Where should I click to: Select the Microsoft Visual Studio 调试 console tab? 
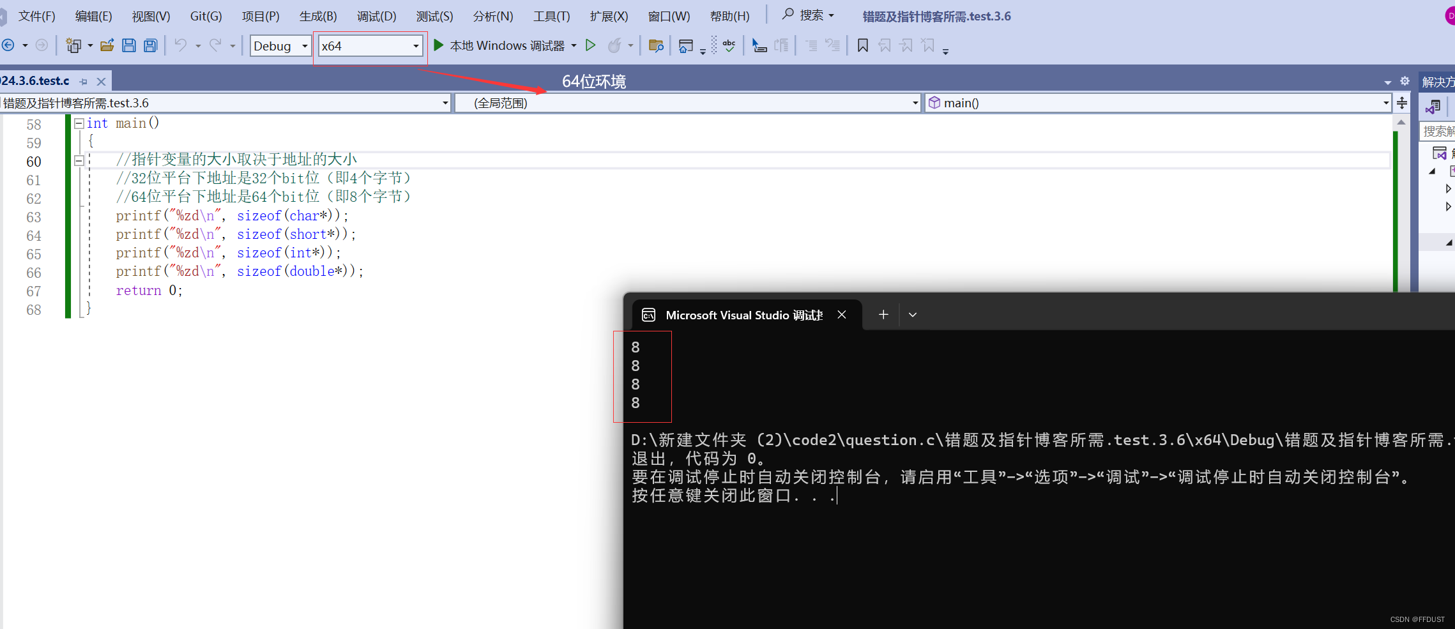[x=744, y=315]
